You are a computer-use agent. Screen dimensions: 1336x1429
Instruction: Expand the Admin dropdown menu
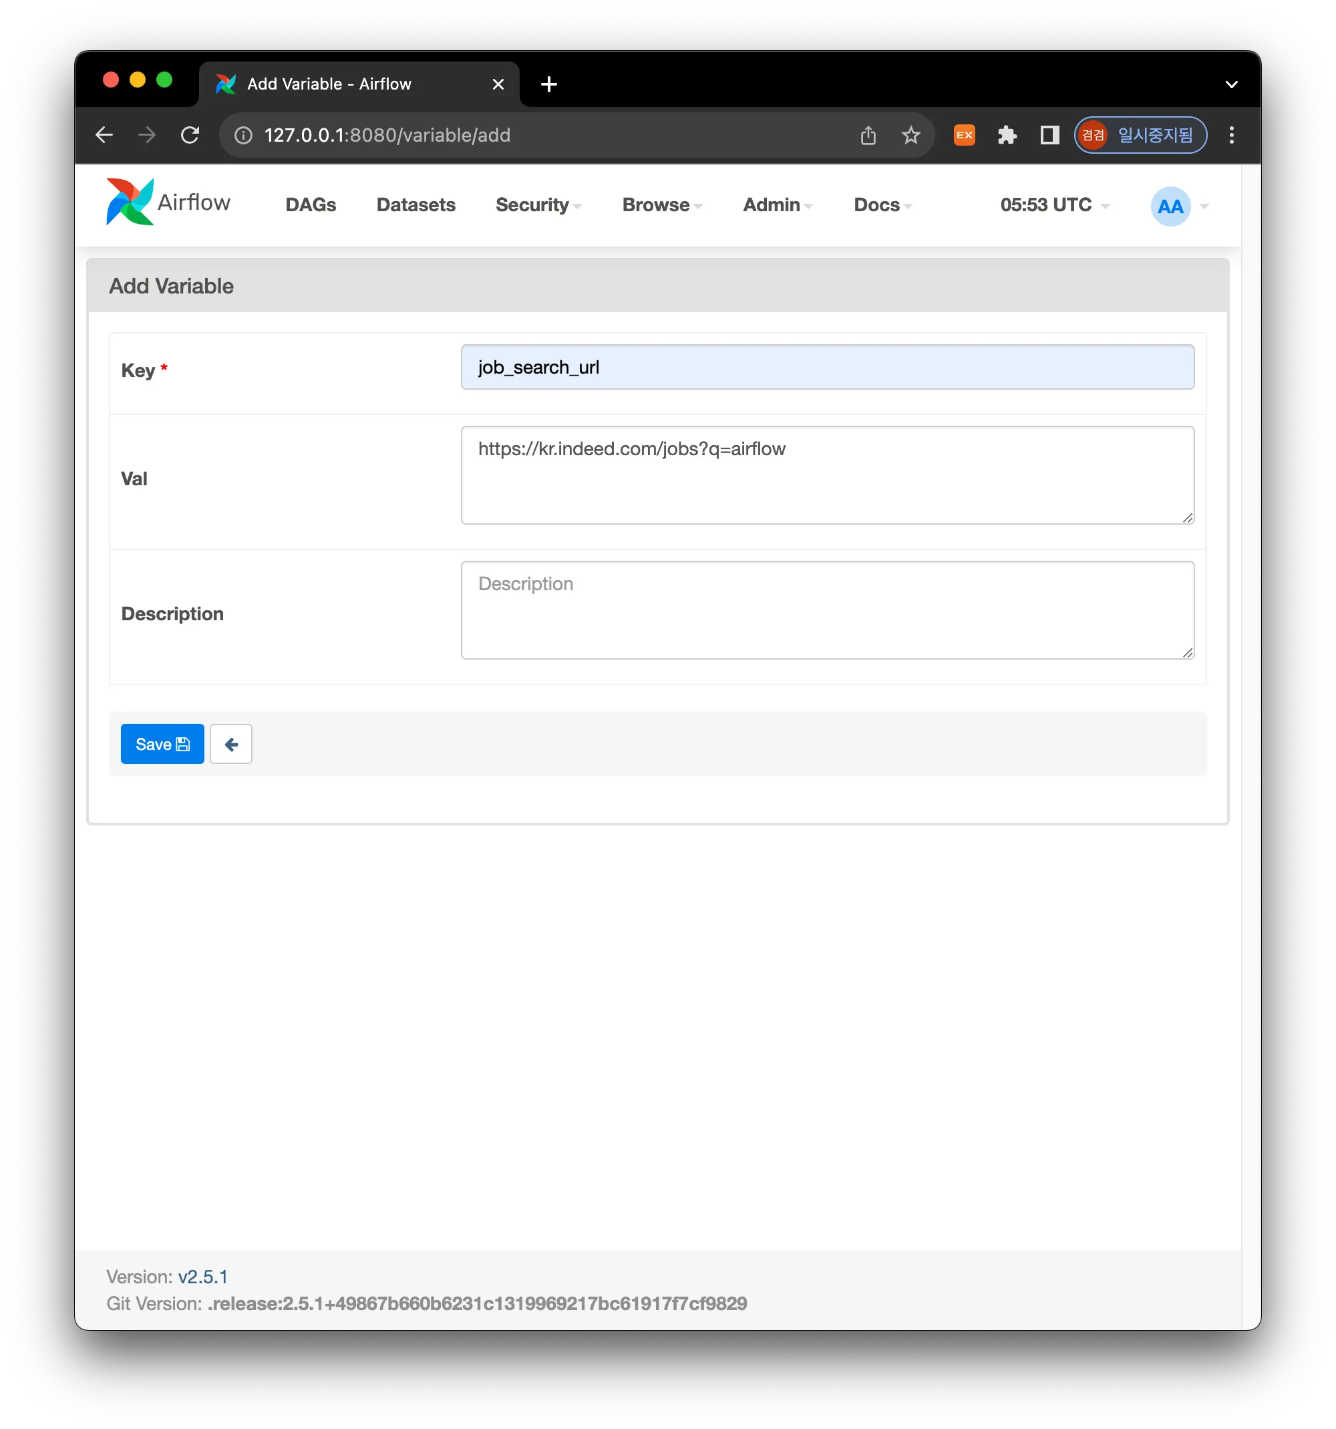pyautogui.click(x=777, y=206)
